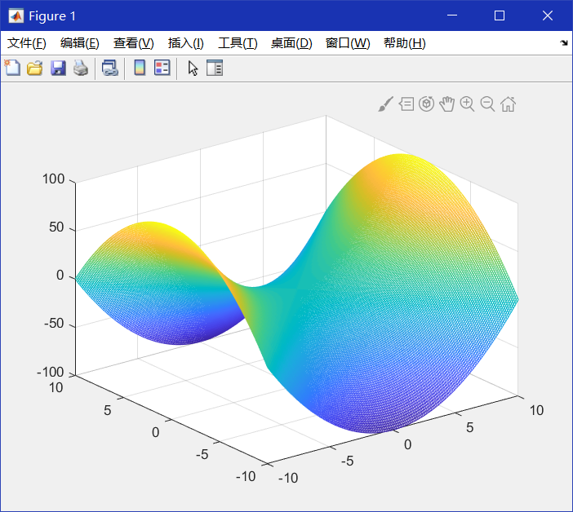Select the Pan hand tool
The width and height of the screenshot is (573, 512).
tap(447, 104)
